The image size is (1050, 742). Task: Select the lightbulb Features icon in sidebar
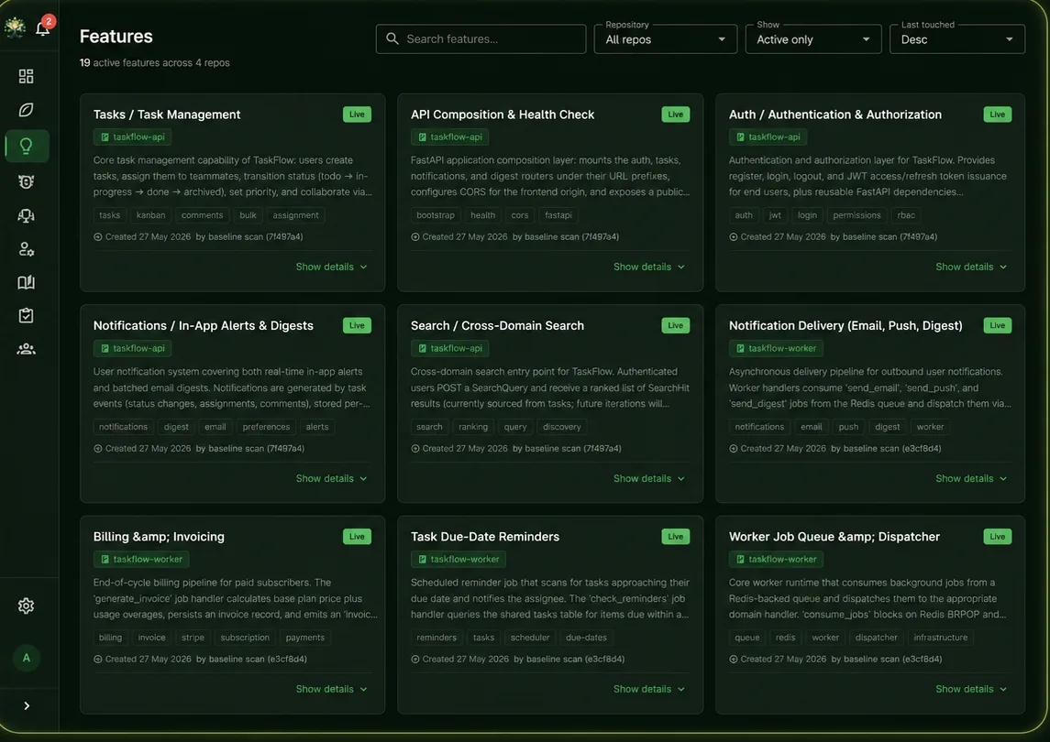tap(26, 146)
